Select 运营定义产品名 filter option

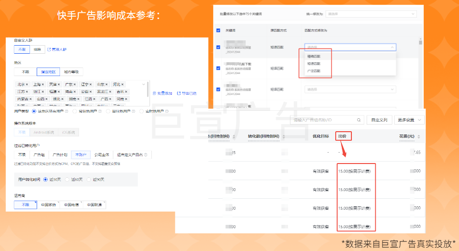pos(132,155)
